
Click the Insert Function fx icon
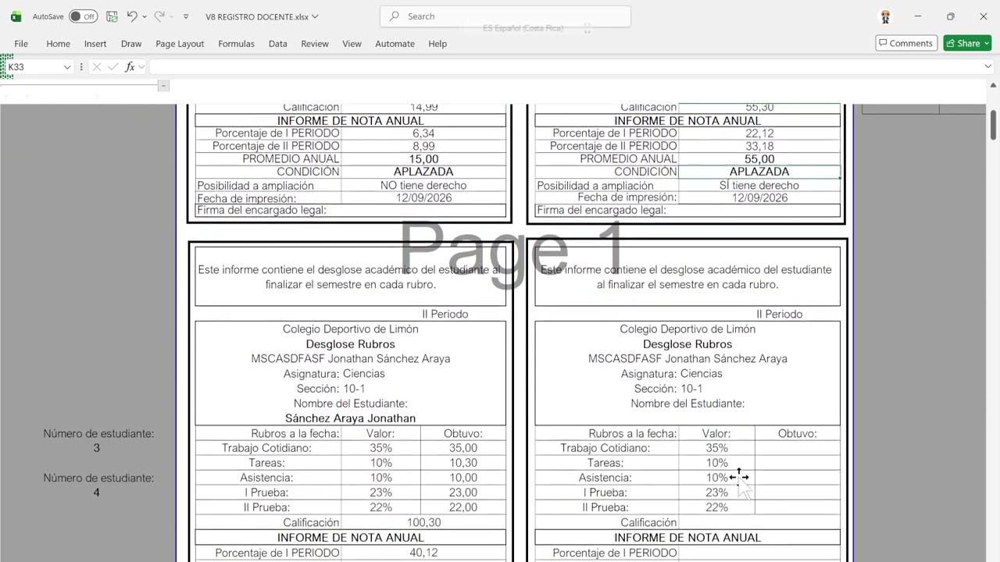click(x=130, y=67)
